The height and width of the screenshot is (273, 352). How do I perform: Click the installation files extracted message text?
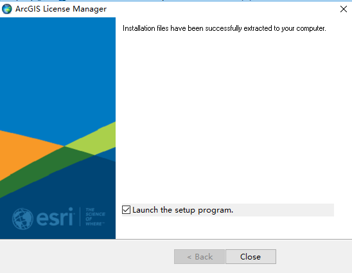click(x=224, y=28)
